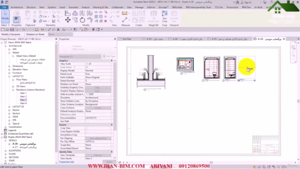Screen dimensions: 300x169
Task: Click the Apply button in Properties
Action: tap(109, 162)
